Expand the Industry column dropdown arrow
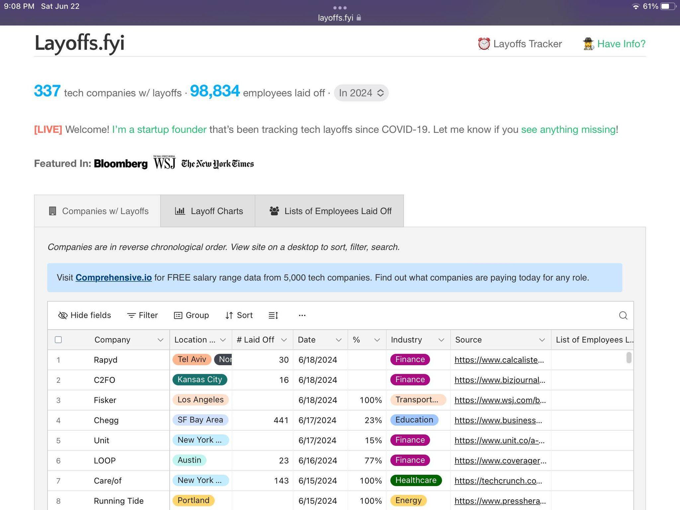This screenshot has width=680, height=510. 441,340
